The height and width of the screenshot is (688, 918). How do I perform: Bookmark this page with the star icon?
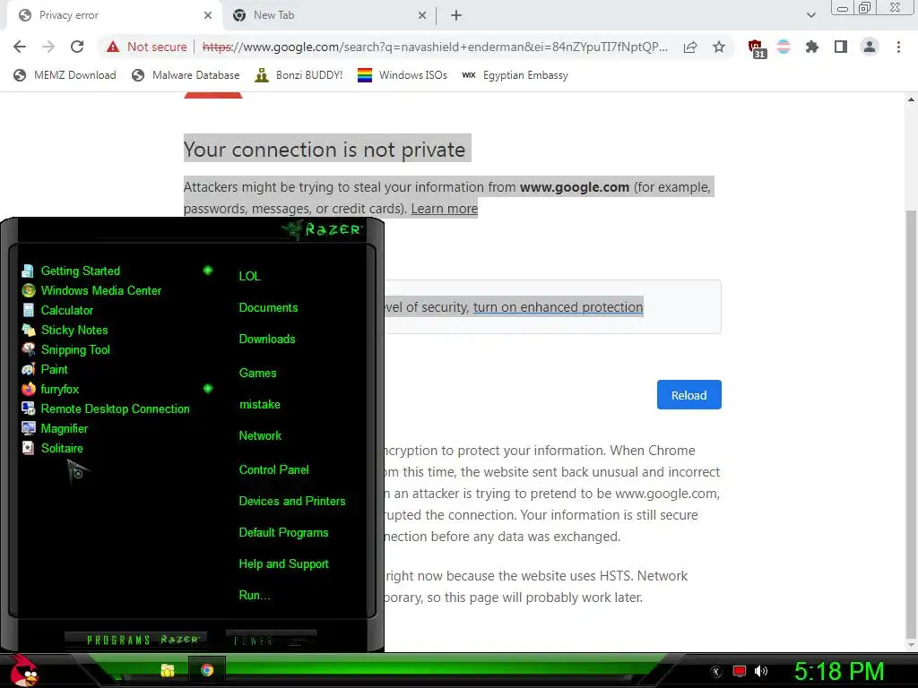pyautogui.click(x=719, y=47)
